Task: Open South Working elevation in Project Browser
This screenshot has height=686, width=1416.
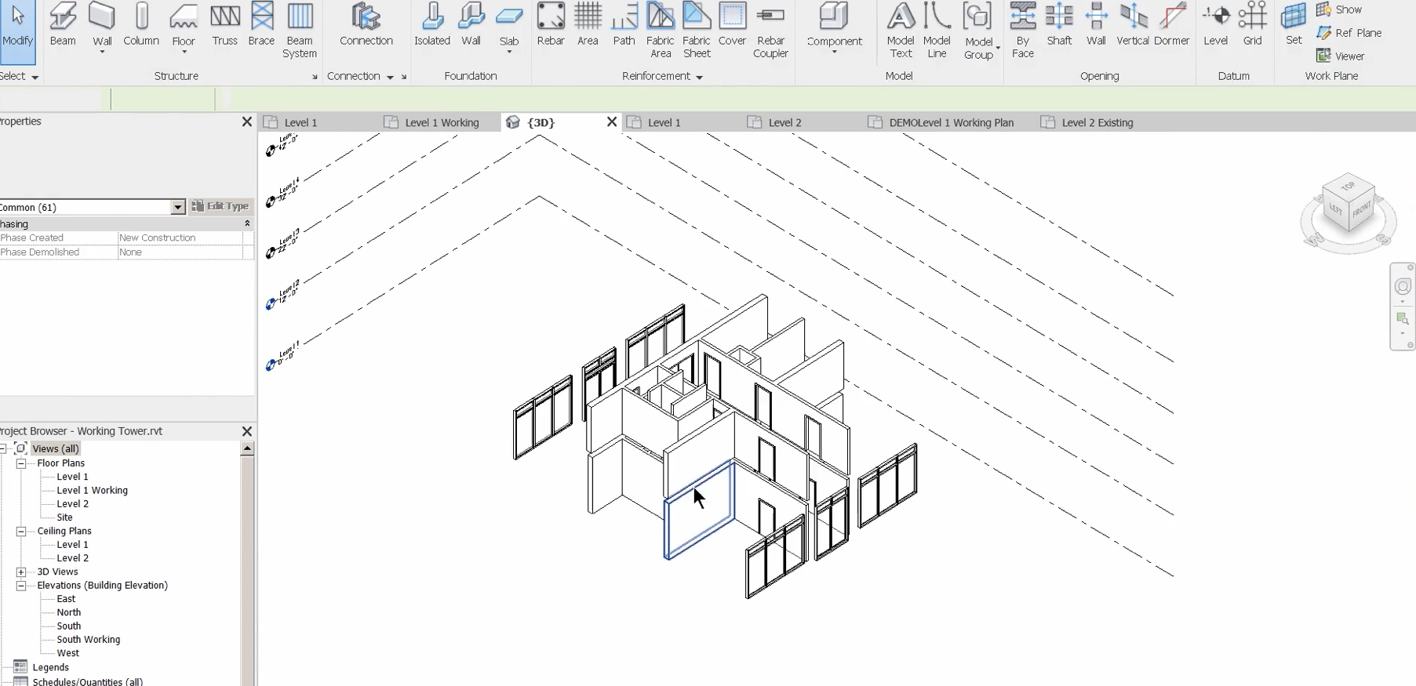Action: click(88, 640)
